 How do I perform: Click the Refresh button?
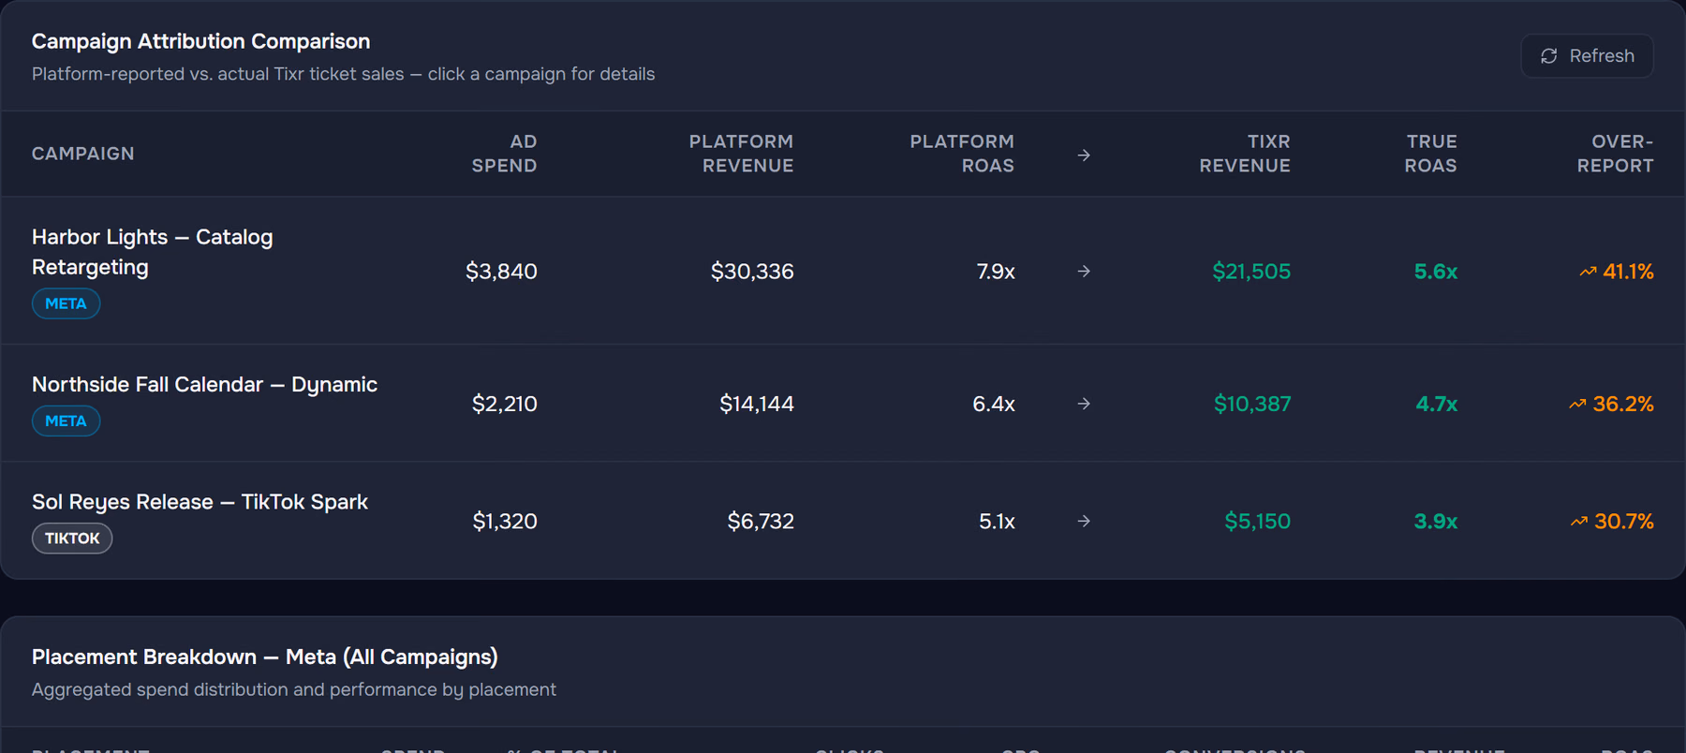point(1587,56)
